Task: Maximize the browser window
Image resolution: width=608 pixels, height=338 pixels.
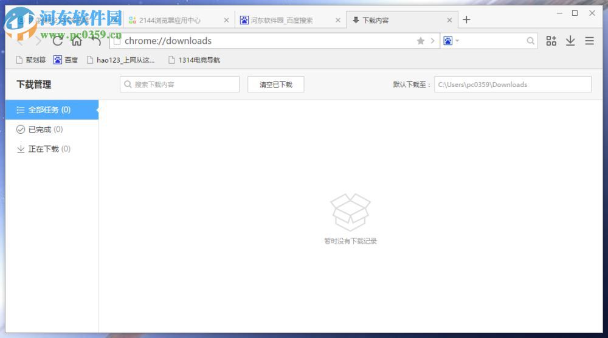Action: (575, 13)
